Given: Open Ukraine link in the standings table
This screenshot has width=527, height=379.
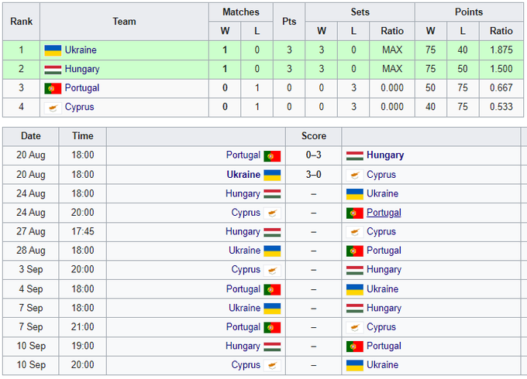Looking at the screenshot, I should (81, 50).
